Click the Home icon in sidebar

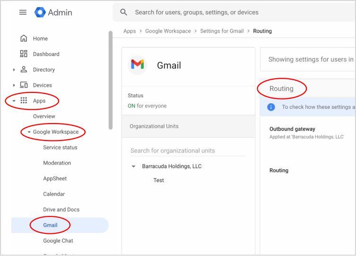(x=24, y=39)
